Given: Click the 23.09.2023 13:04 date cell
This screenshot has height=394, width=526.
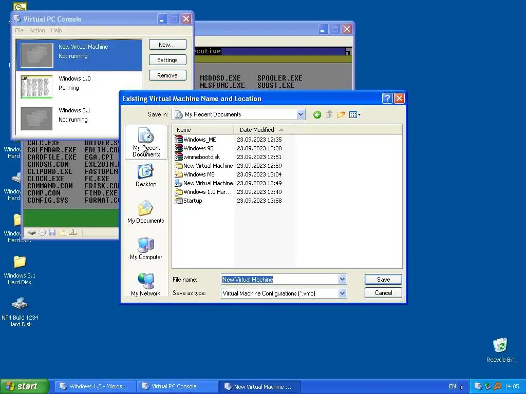Looking at the screenshot, I should (259, 174).
